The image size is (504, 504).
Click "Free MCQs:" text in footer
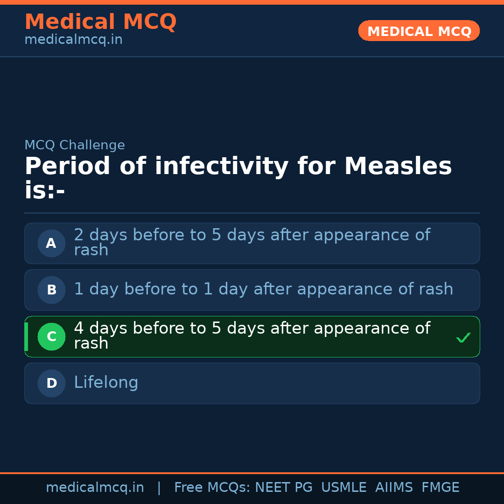[x=212, y=488]
